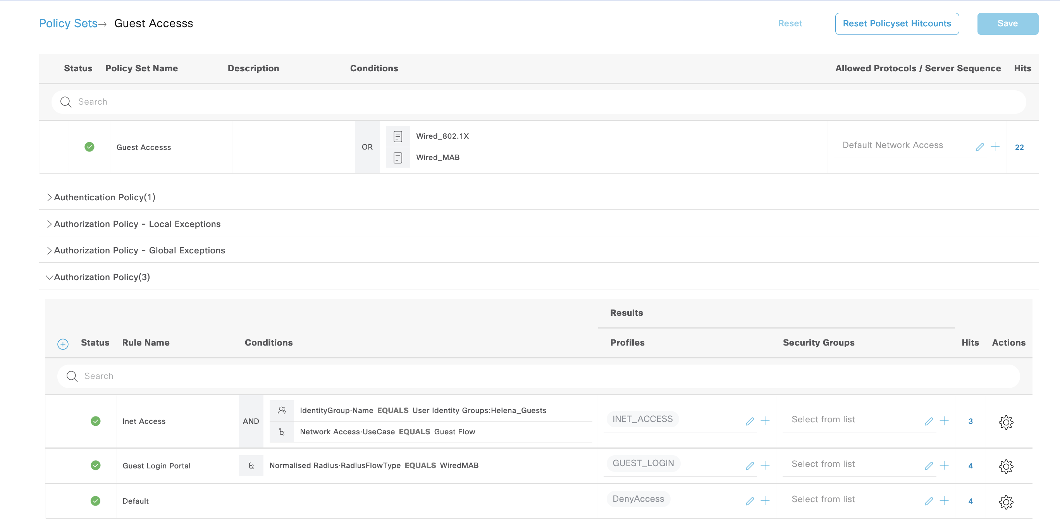This screenshot has width=1060, height=530.
Task: Edit INET_ACCESS profile with pencil icon
Action: (x=749, y=422)
